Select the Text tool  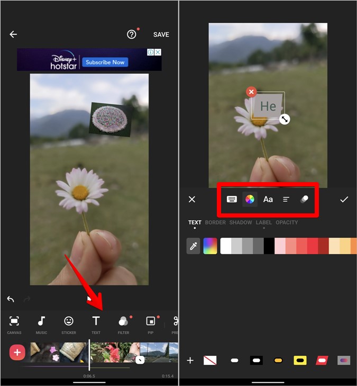pos(96,324)
